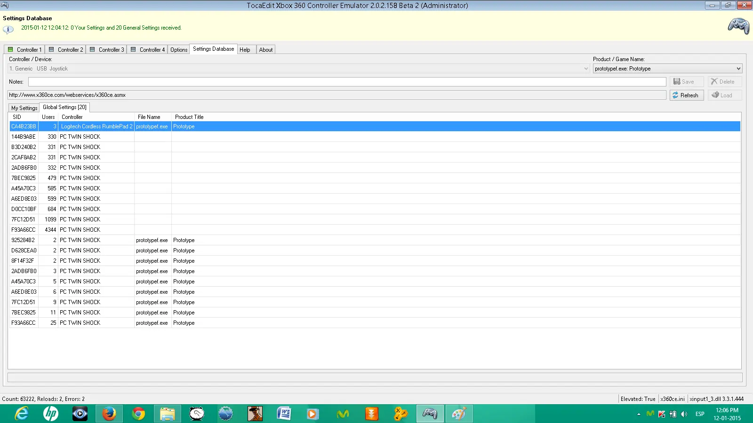753x423 pixels.
Task: Open Microsoft Word from the taskbar
Action: click(284, 414)
